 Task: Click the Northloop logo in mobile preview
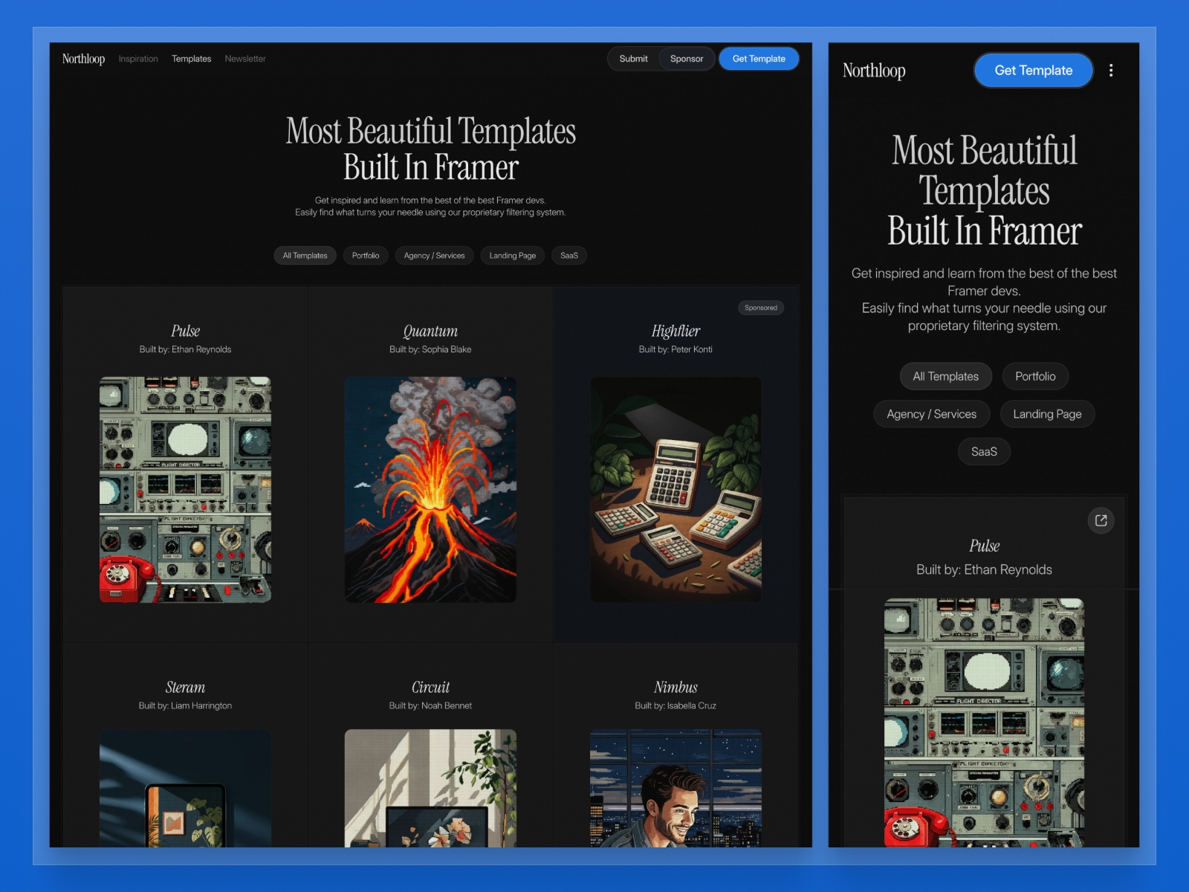click(874, 71)
